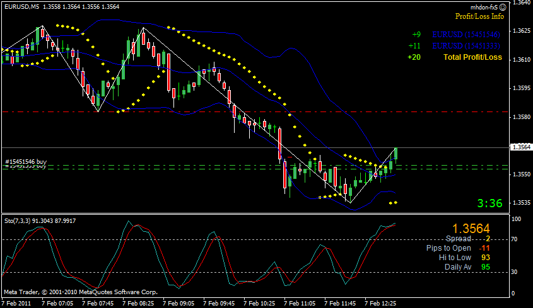The height and width of the screenshot is (308, 533).
Task: Click the 1.3550 price axis label
Action: (x=521, y=174)
